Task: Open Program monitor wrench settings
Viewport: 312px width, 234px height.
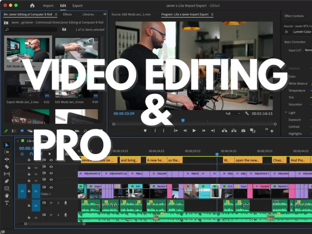Action: point(247,114)
